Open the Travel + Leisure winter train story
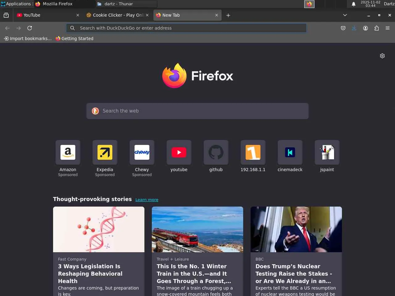The image size is (395, 296). pyautogui.click(x=194, y=274)
